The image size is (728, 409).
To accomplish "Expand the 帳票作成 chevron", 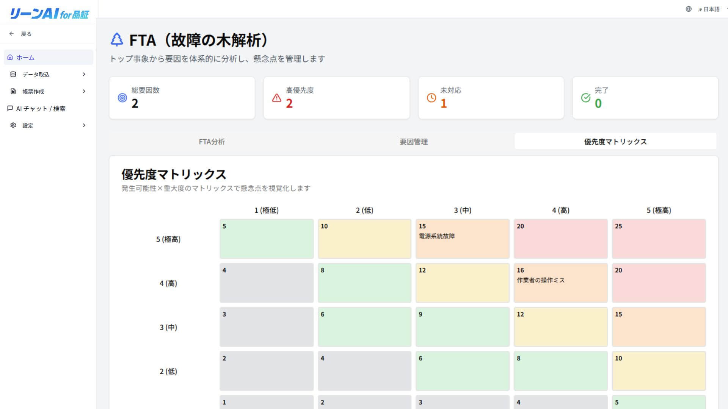I will [84, 91].
